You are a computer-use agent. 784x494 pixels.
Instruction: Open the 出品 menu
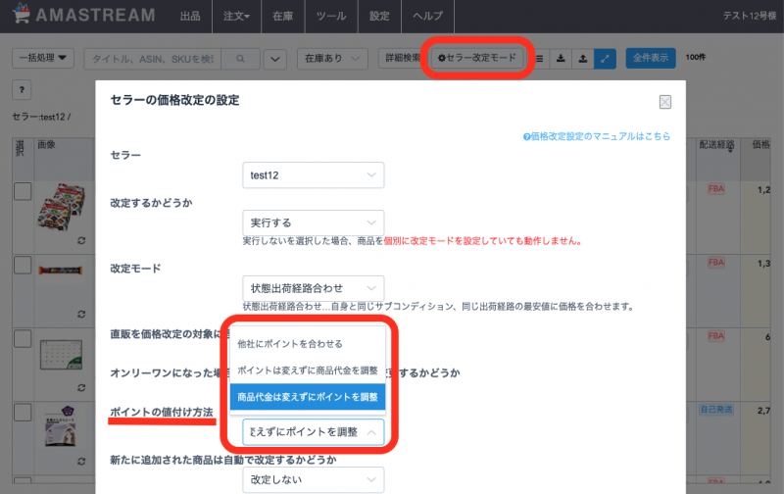190,16
